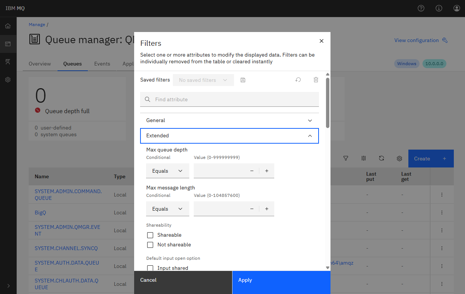Open SYSTEM.ADMIN.COMMAND.QUEUE link
The image size is (465, 294).
point(68,195)
